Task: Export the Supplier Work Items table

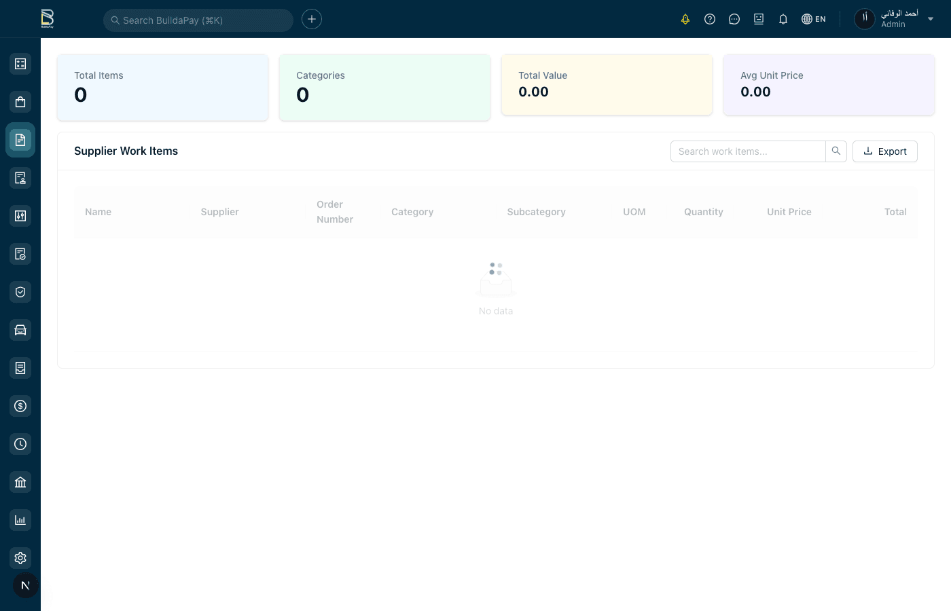Action: (x=884, y=151)
